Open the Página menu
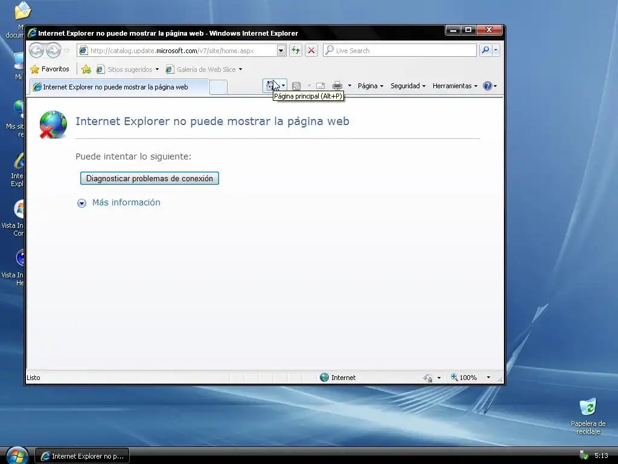The height and width of the screenshot is (464, 618). [x=371, y=86]
